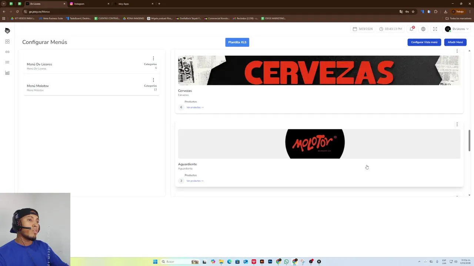474x266 pixels.
Task: Click the CERVEZAS banner image
Action: (319, 70)
